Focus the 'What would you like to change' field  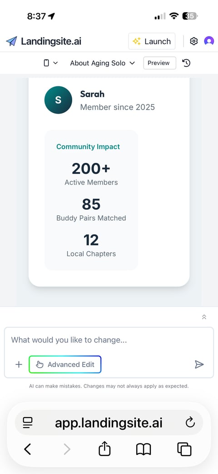tap(109, 340)
